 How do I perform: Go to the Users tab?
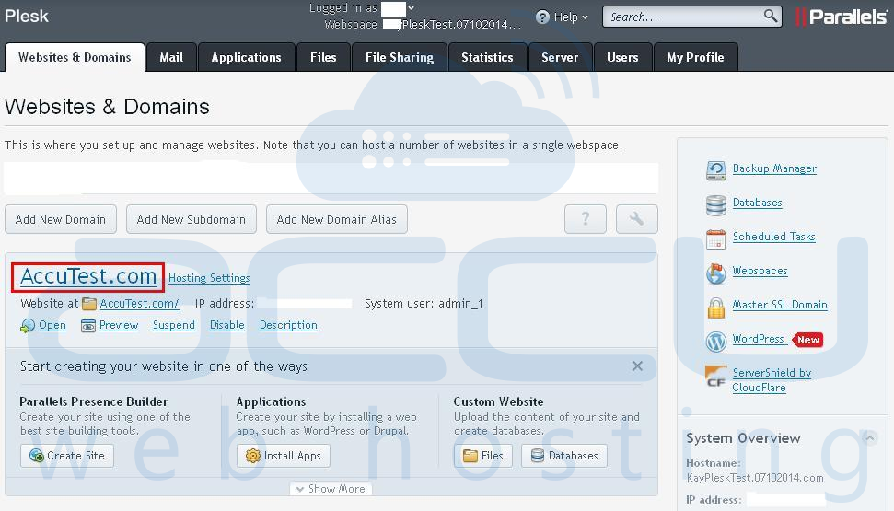pyautogui.click(x=622, y=57)
